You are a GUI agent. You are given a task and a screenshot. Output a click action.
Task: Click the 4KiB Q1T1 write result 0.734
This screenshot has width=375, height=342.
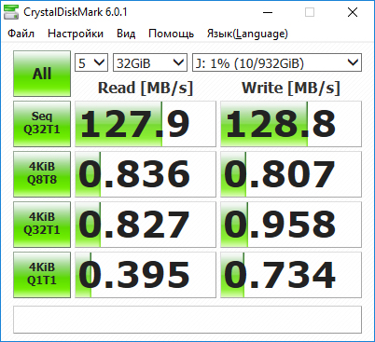[x=291, y=275]
